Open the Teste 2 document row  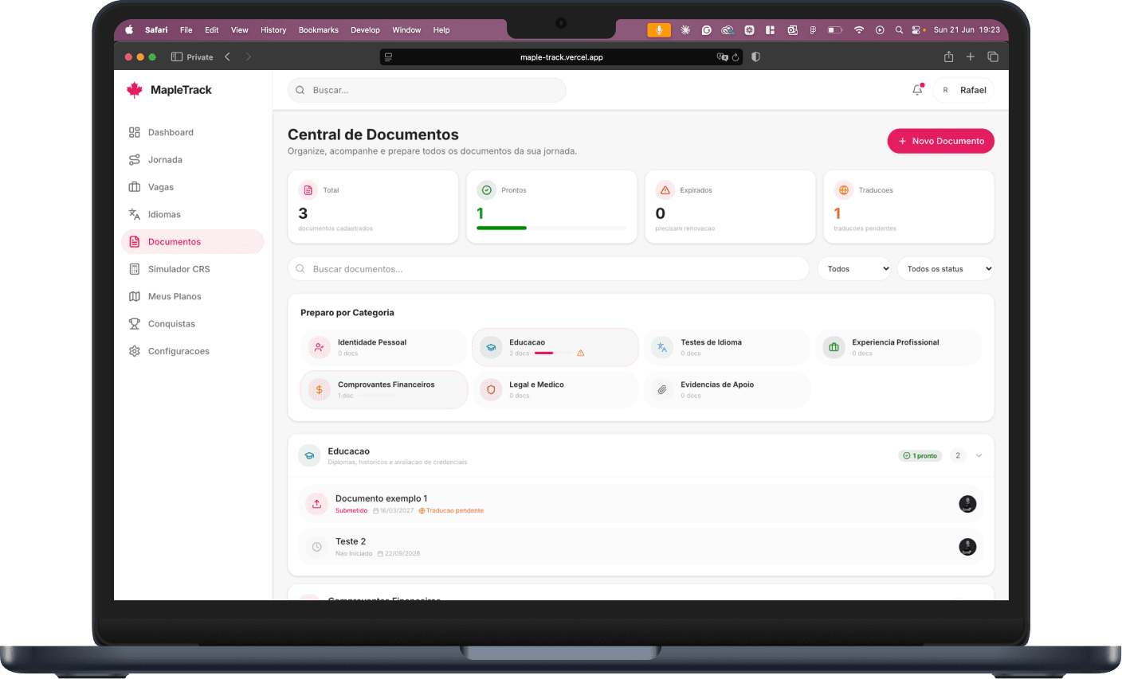[x=641, y=547]
